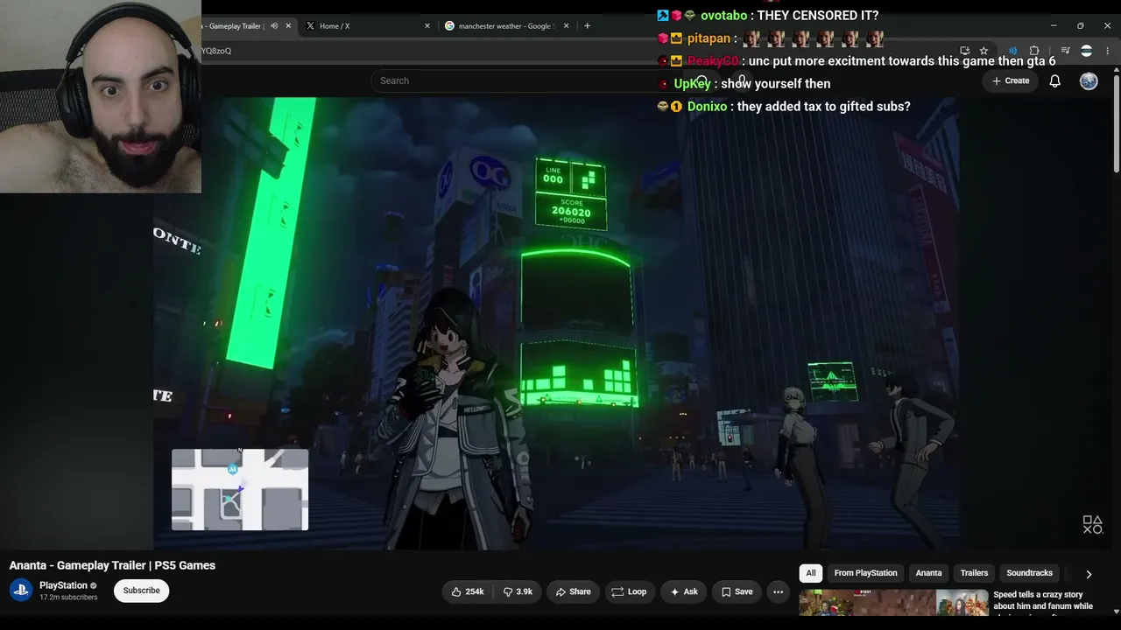Open the YouTube account avatar menu
1121x630 pixels.
tap(1089, 80)
